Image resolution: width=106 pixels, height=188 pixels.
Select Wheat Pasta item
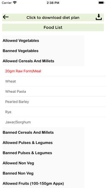click(55, 92)
